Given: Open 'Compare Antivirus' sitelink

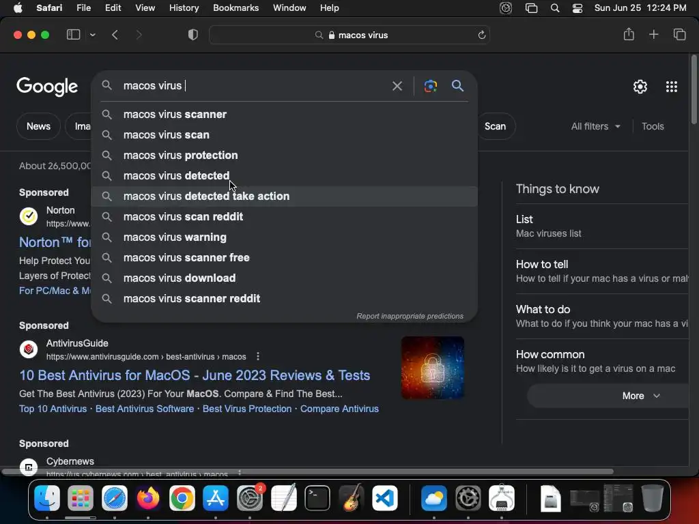Looking at the screenshot, I should click(339, 409).
